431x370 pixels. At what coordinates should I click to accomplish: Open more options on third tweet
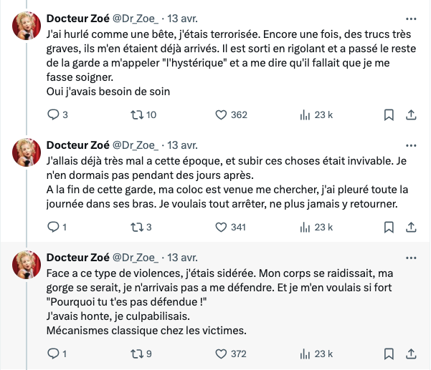pyautogui.click(x=411, y=258)
